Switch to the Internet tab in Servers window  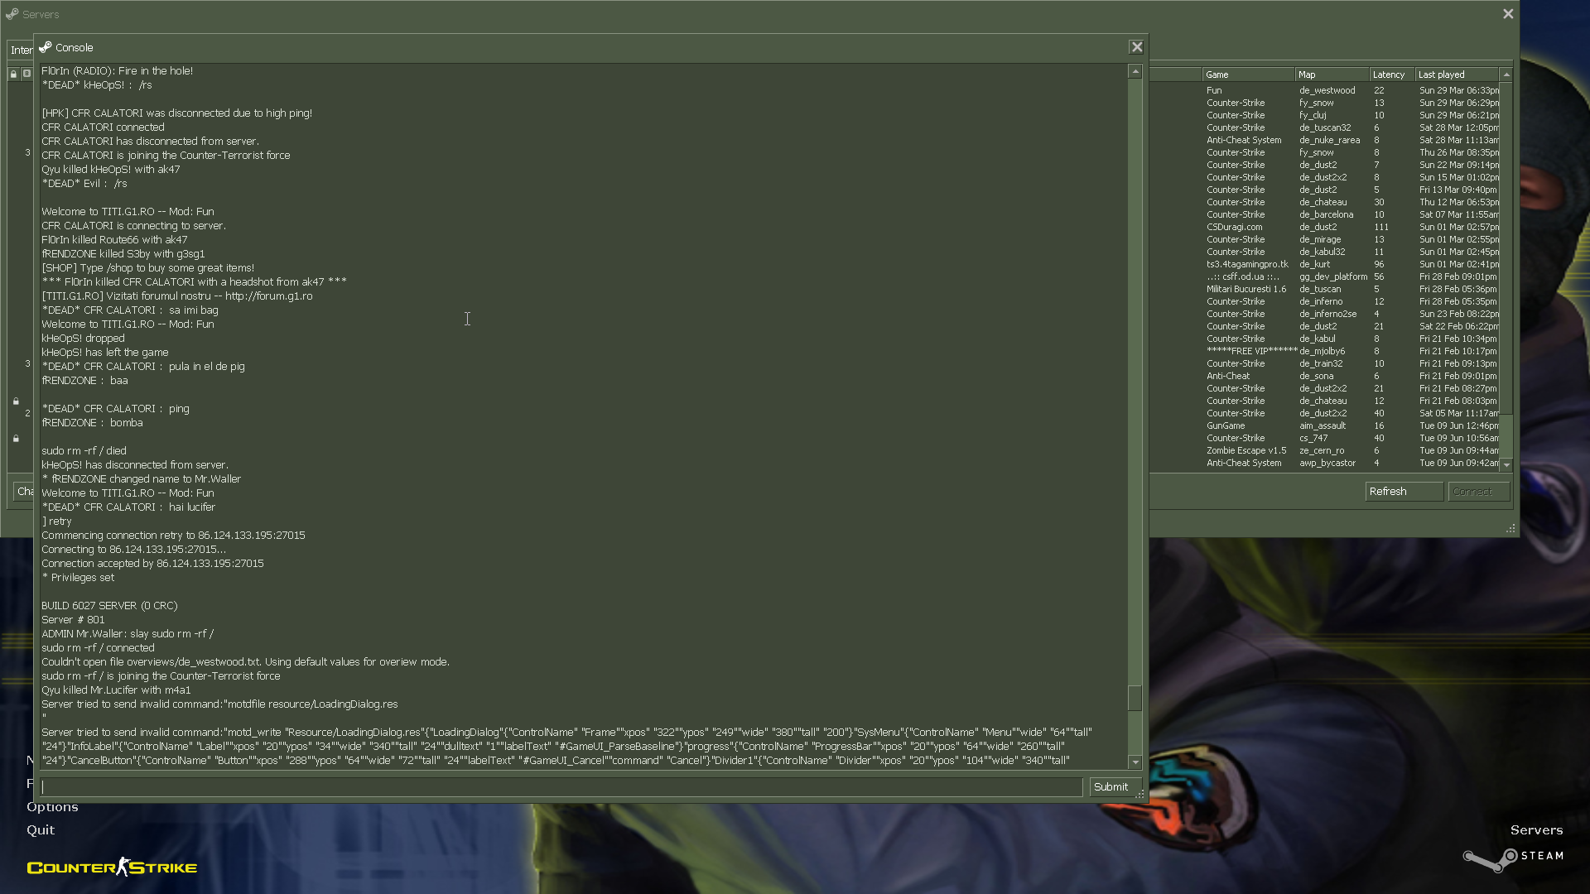[21, 50]
